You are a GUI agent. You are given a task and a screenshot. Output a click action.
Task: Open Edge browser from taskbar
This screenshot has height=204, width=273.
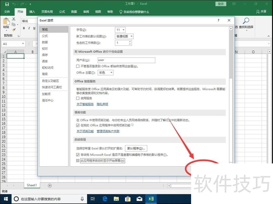tap(105, 199)
